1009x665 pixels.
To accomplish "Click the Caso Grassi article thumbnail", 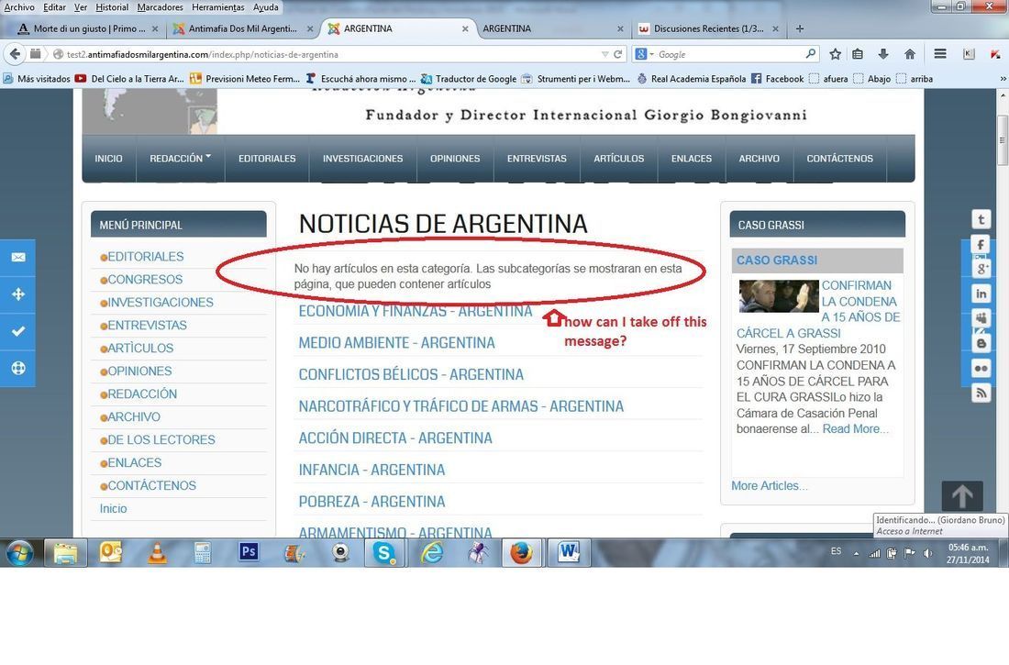I will [x=778, y=296].
